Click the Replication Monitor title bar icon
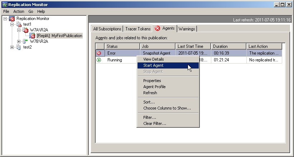Screen dimensions: 294x157 pos(5,5)
